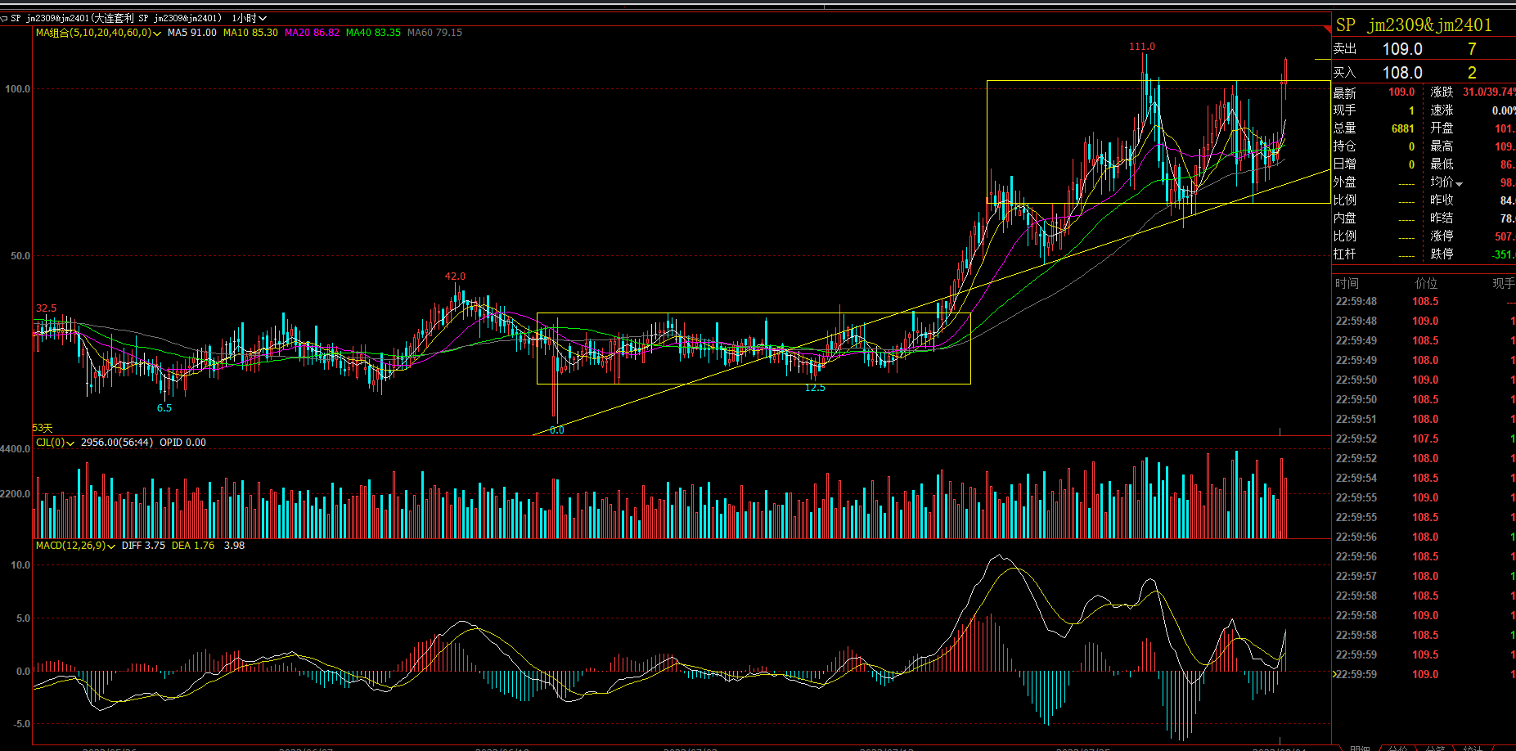The width and height of the screenshot is (1516, 751).
Task: Select the MA60 79.15 legend value
Action: pyautogui.click(x=434, y=33)
